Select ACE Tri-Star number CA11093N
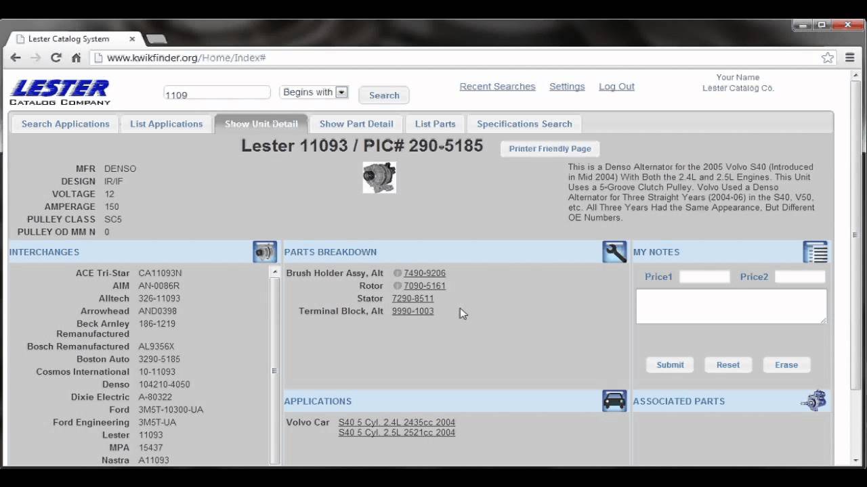Image resolution: width=867 pixels, height=487 pixels. (x=160, y=273)
